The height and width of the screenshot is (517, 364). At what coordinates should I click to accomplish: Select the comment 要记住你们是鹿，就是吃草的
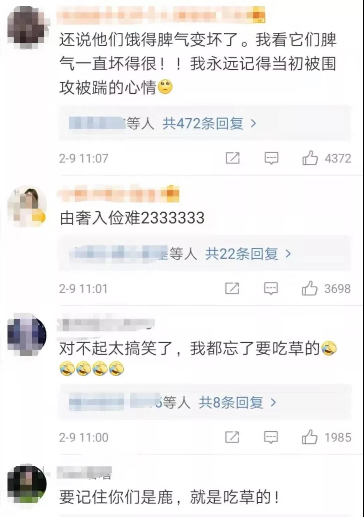(x=169, y=497)
